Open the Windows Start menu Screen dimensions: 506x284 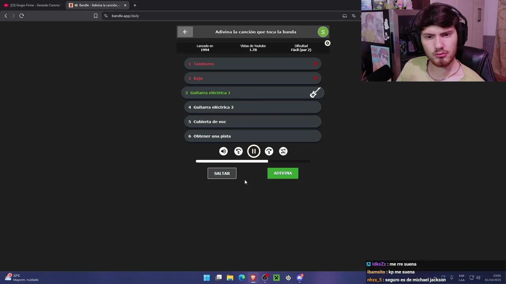207,278
